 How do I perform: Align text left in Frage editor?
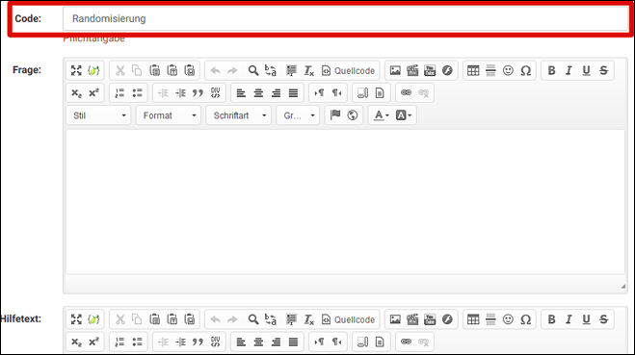point(241,93)
